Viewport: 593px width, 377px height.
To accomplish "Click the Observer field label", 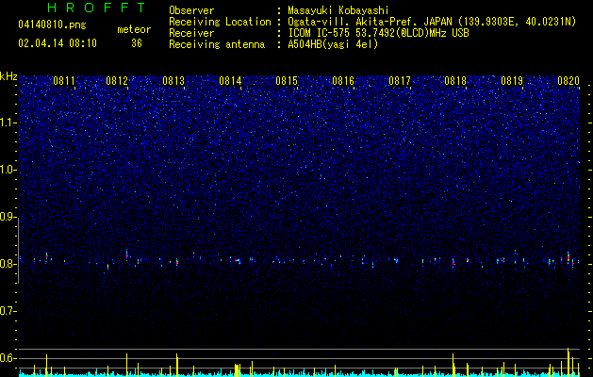I will (x=191, y=10).
